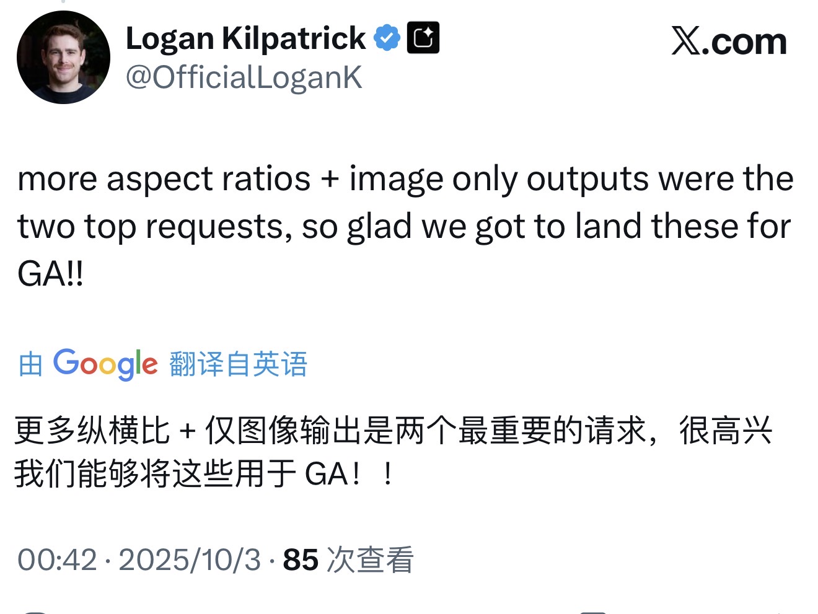The height and width of the screenshot is (614, 818).
Task: Click the blue verified checkmark badge
Action: coord(387,38)
